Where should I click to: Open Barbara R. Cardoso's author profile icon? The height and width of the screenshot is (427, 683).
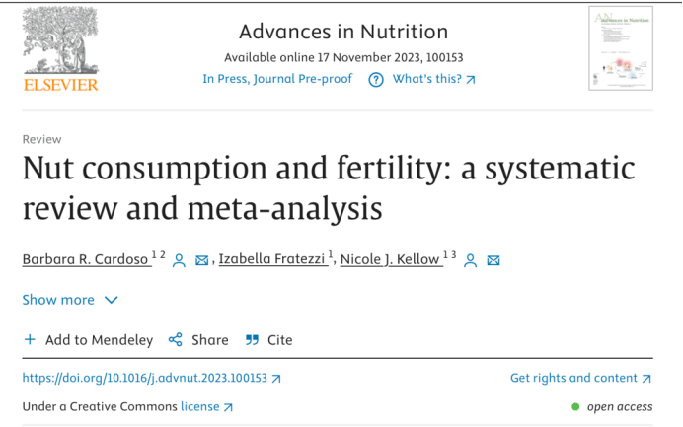pyautogui.click(x=180, y=260)
